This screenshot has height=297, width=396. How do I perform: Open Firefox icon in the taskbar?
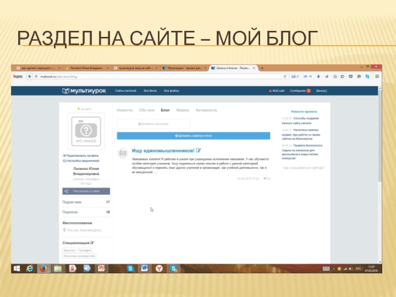click(x=43, y=268)
